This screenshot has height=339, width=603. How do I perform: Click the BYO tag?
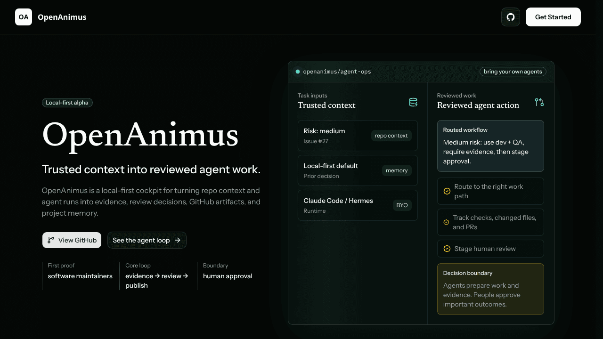tap(402, 205)
